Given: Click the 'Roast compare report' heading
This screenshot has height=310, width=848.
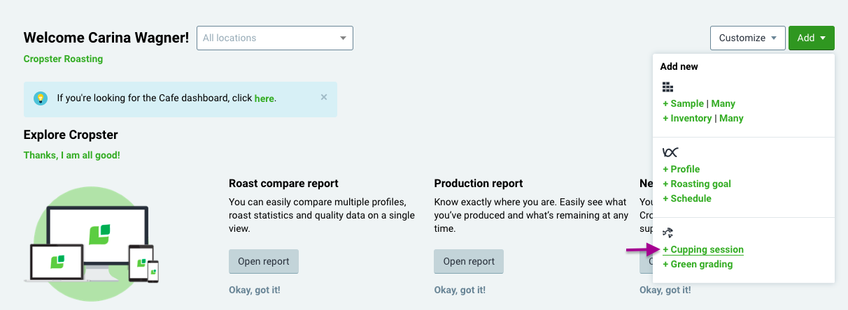Looking at the screenshot, I should click(283, 183).
